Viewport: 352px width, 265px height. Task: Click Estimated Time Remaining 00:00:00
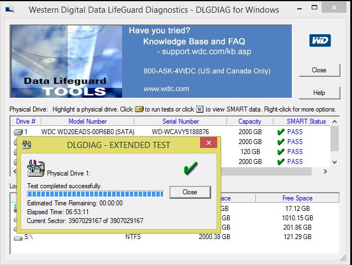(75, 203)
